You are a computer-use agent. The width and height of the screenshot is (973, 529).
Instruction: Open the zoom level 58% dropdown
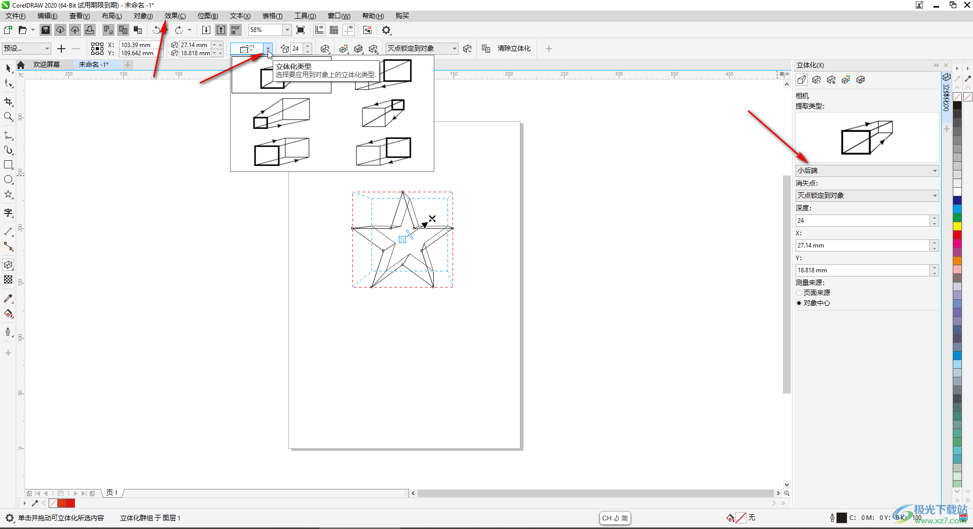(287, 30)
